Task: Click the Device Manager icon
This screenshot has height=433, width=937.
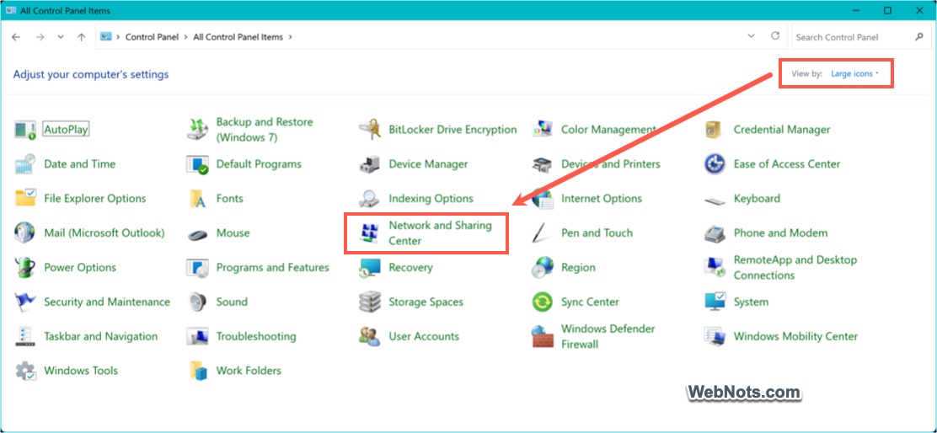Action: point(370,164)
